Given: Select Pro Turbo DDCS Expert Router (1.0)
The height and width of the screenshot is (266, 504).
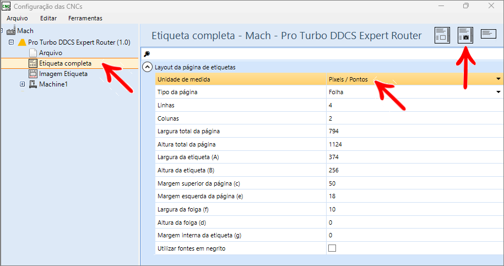Looking at the screenshot, I should (x=79, y=42).
